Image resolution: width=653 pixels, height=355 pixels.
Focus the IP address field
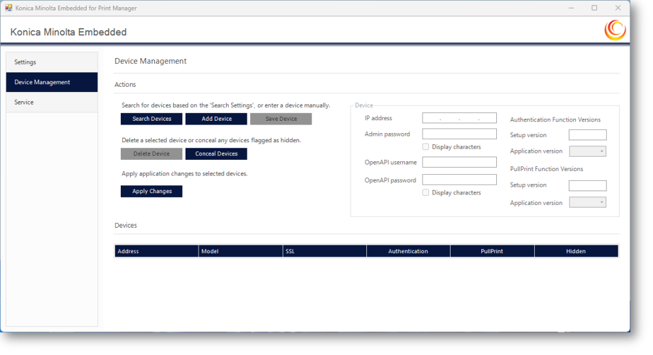[x=459, y=117]
